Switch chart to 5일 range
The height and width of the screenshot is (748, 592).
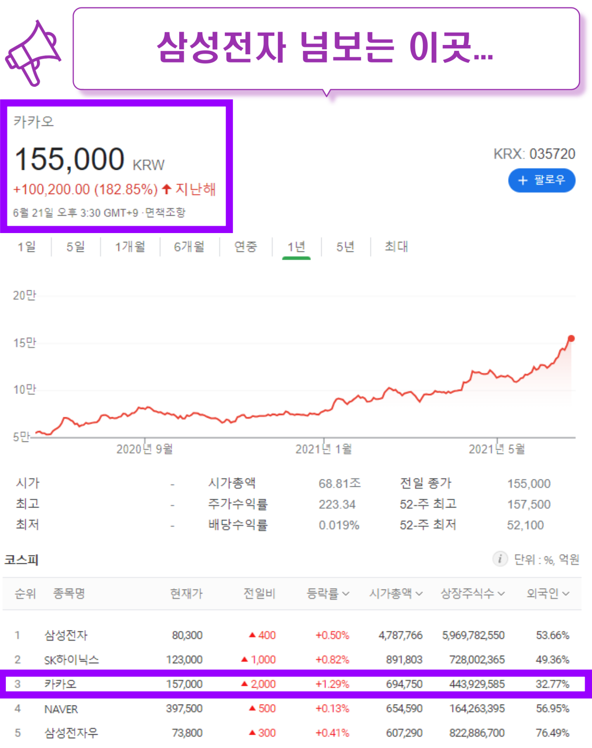[x=76, y=246]
